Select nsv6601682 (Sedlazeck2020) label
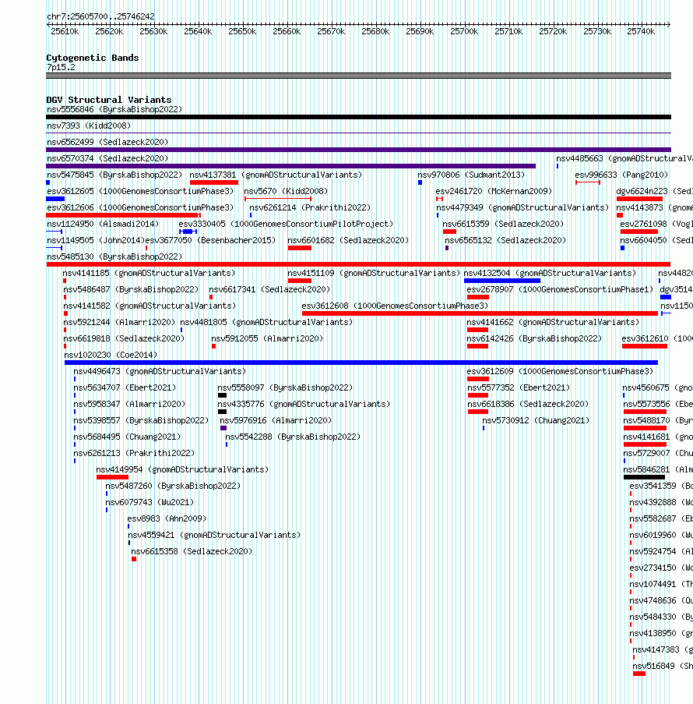 click(348, 241)
